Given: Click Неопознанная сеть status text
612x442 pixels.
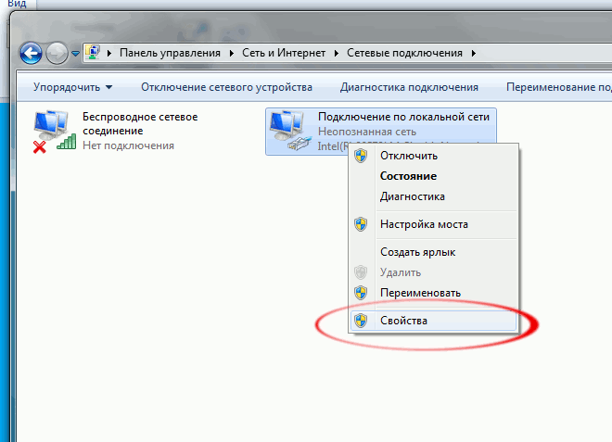Looking at the screenshot, I should click(367, 132).
